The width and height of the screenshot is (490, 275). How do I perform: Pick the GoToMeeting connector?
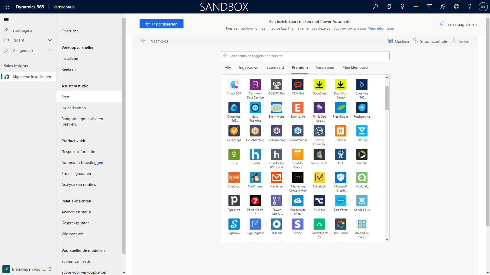click(255, 131)
